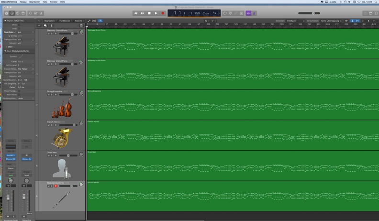Open Fenster menu in menu bar
The width and height of the screenshot is (379, 221).
(x=54, y=2)
